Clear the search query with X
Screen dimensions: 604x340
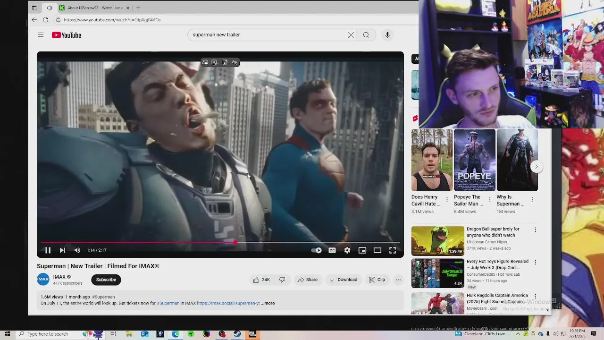[x=351, y=35]
